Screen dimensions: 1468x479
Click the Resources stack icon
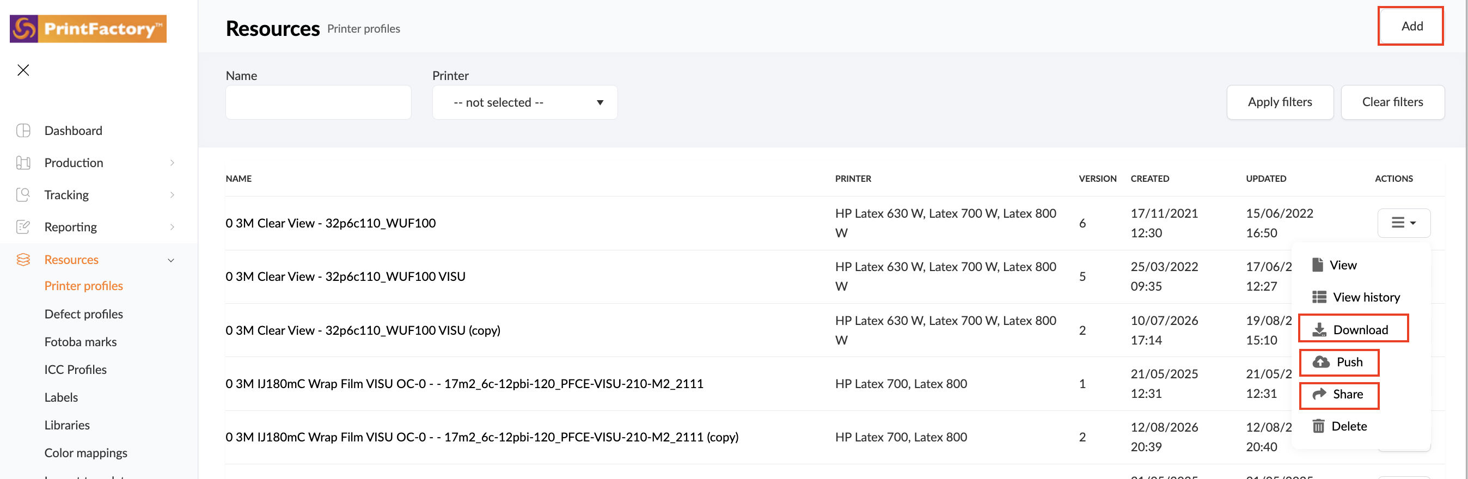coord(23,260)
